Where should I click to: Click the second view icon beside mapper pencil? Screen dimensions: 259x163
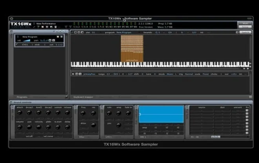79,32
